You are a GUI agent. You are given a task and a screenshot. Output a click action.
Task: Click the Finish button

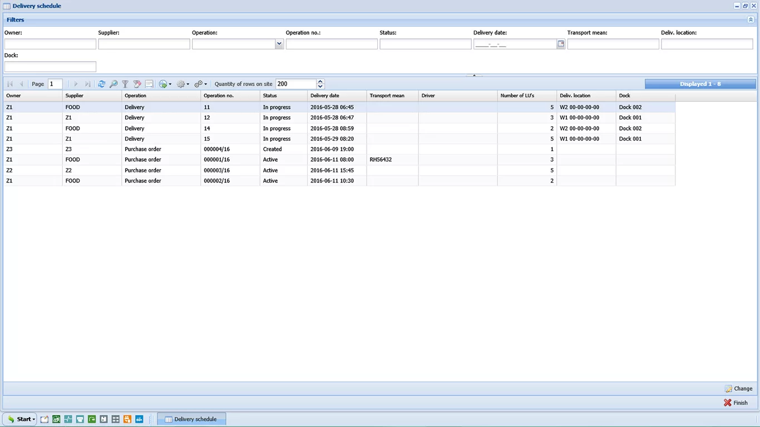pos(736,403)
